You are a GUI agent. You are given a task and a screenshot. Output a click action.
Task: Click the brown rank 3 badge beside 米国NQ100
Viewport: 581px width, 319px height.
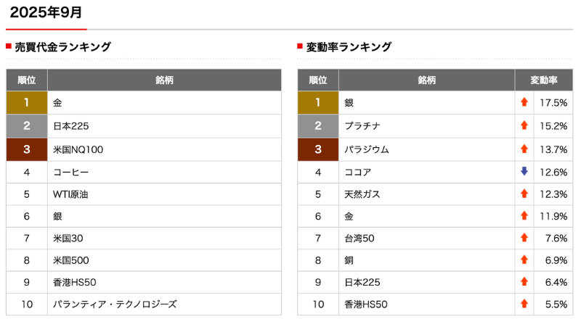click(27, 149)
